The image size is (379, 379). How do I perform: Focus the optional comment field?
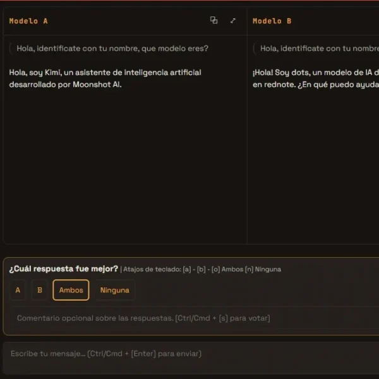[x=195, y=318]
